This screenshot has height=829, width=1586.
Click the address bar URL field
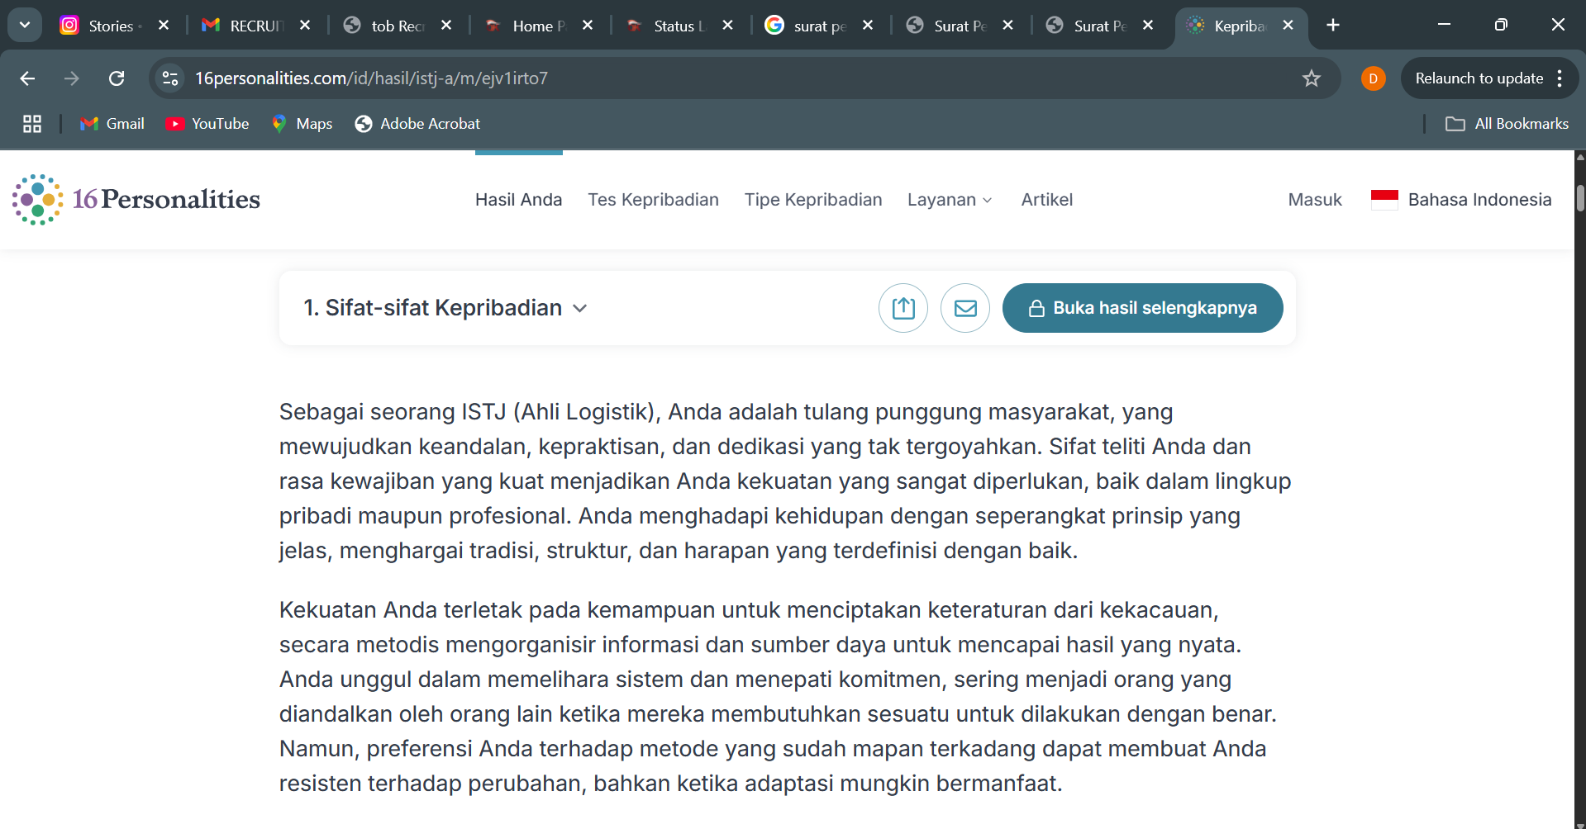[x=661, y=78]
